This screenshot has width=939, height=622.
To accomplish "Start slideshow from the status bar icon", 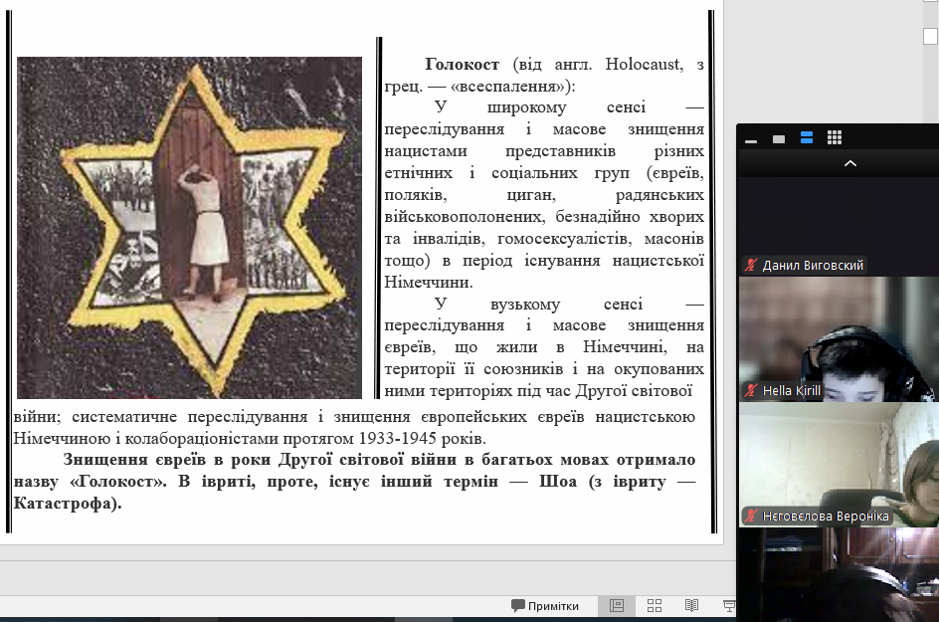I will [729, 606].
